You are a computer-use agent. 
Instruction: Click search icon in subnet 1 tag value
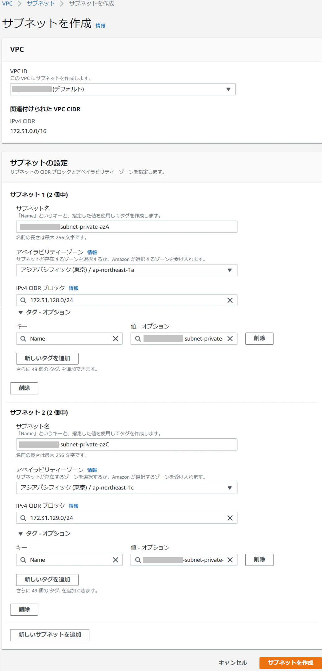pos(138,338)
